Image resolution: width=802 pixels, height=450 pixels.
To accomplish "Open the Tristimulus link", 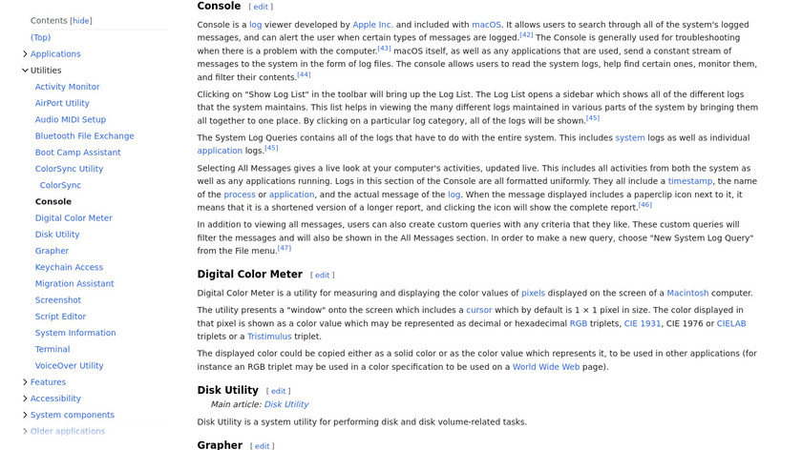I will (269, 337).
